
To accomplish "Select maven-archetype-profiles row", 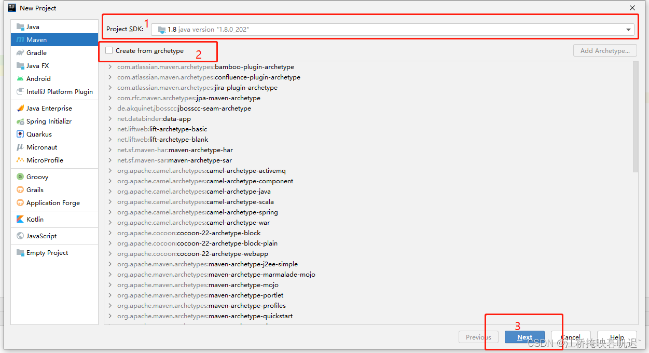I will (x=368, y=306).
